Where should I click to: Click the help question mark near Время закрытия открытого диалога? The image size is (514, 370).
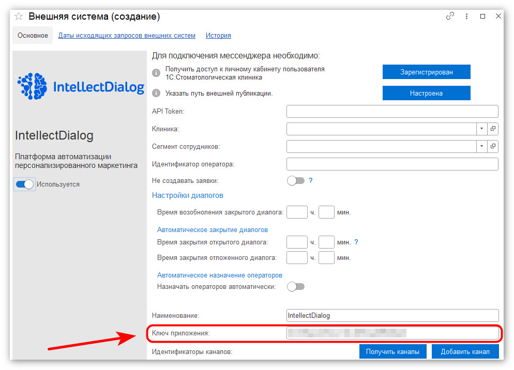click(x=356, y=242)
